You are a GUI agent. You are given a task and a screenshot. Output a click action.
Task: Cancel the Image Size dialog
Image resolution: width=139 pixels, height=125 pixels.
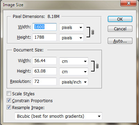click(120, 29)
